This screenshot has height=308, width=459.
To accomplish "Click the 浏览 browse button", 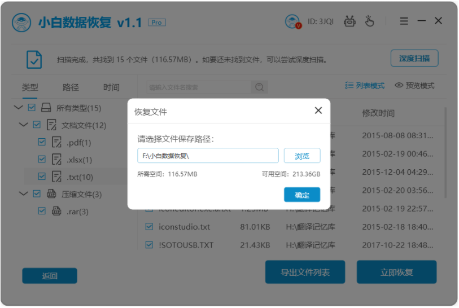I will tap(301, 156).
